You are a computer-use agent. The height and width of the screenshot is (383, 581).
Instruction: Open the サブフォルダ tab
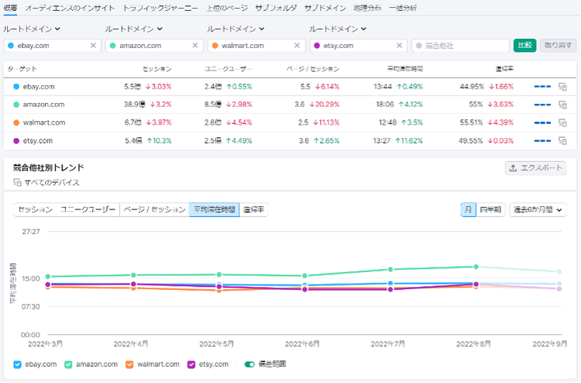276,8
